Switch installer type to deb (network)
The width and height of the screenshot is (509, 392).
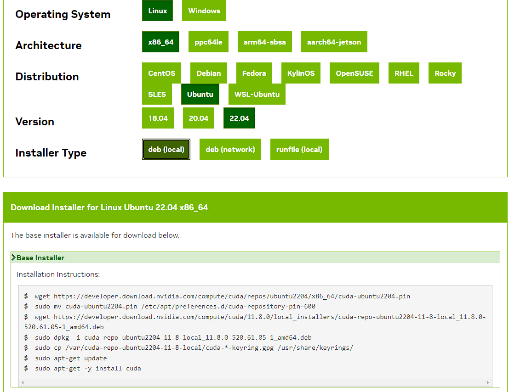pyautogui.click(x=230, y=149)
